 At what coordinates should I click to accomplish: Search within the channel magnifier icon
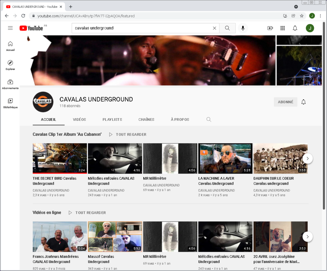[x=209, y=120]
